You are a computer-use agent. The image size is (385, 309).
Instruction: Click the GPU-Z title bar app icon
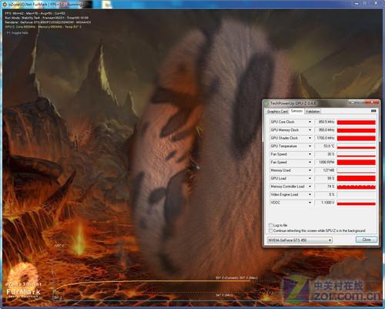pyautogui.click(x=267, y=103)
